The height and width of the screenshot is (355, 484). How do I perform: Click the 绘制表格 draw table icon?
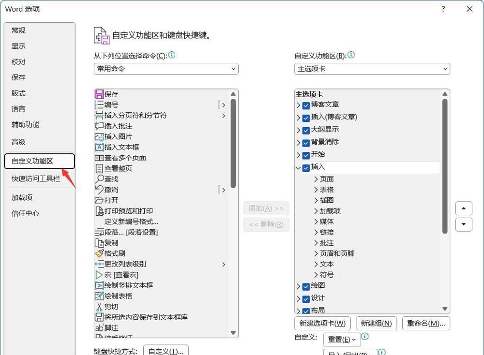(x=99, y=296)
